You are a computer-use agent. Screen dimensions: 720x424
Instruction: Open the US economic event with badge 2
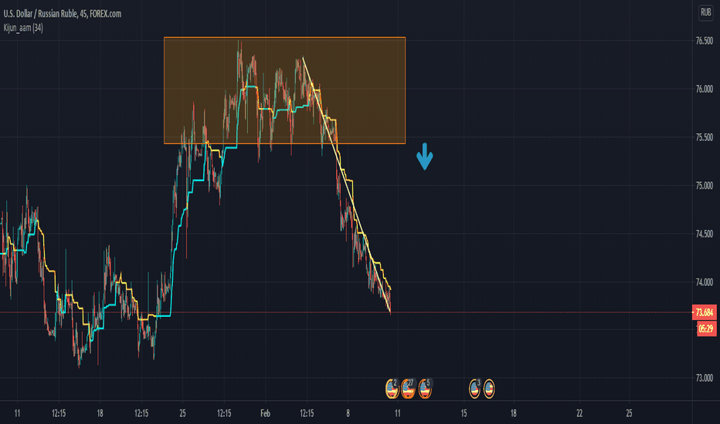(392, 389)
